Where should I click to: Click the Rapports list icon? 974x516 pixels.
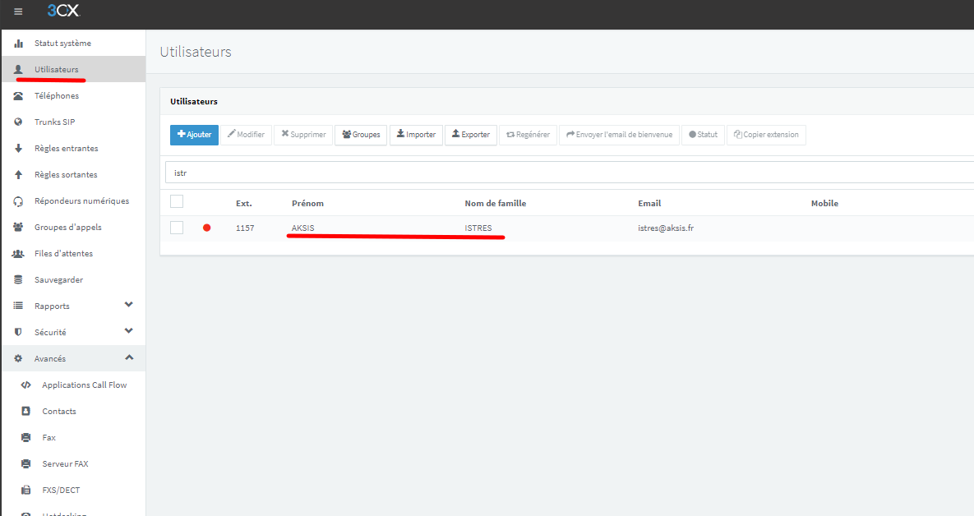pyautogui.click(x=19, y=306)
